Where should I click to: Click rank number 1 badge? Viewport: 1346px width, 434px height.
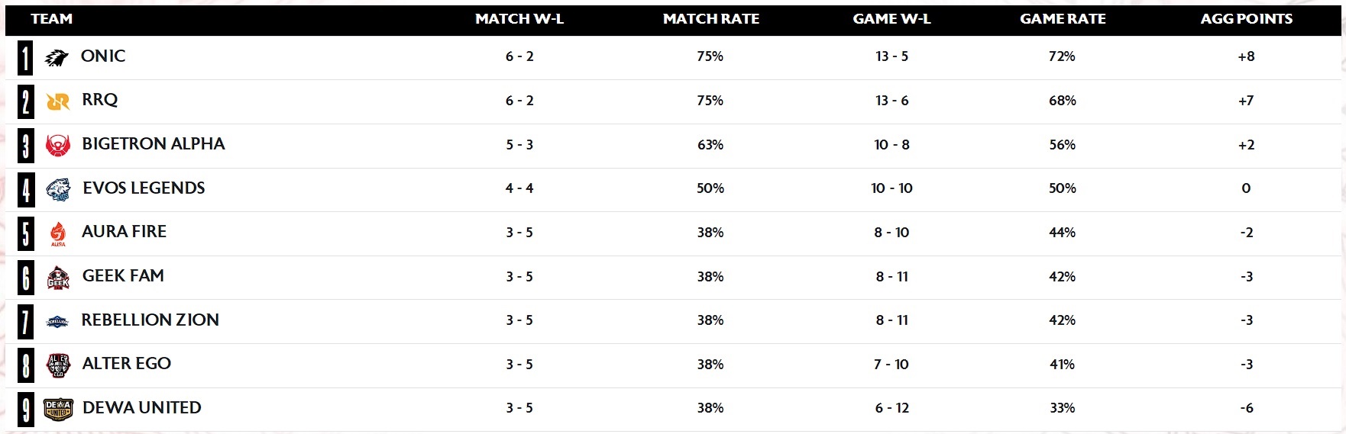26,58
